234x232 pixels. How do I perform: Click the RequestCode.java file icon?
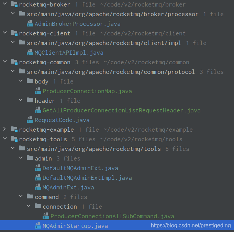pyautogui.click(x=30, y=120)
